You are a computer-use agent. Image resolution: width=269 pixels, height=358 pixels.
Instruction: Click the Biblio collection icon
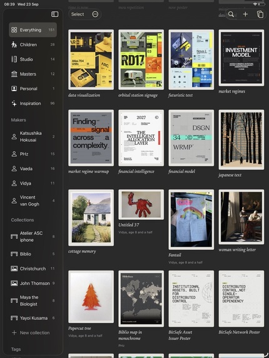pyautogui.click(x=14, y=254)
